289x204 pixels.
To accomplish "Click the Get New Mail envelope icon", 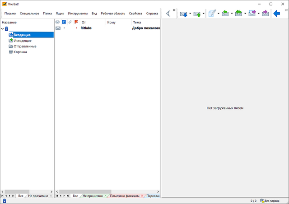I will pyautogui.click(x=184, y=14).
